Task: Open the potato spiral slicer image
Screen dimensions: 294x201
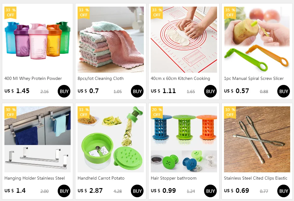Action: (257, 40)
